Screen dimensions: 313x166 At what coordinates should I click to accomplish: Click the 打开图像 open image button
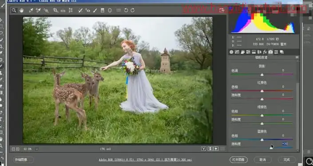(238, 160)
